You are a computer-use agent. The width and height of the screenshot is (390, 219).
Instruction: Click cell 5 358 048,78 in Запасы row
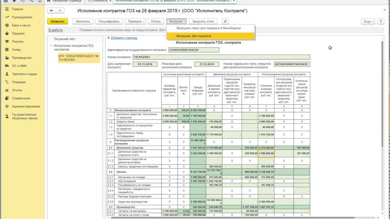click(266, 172)
